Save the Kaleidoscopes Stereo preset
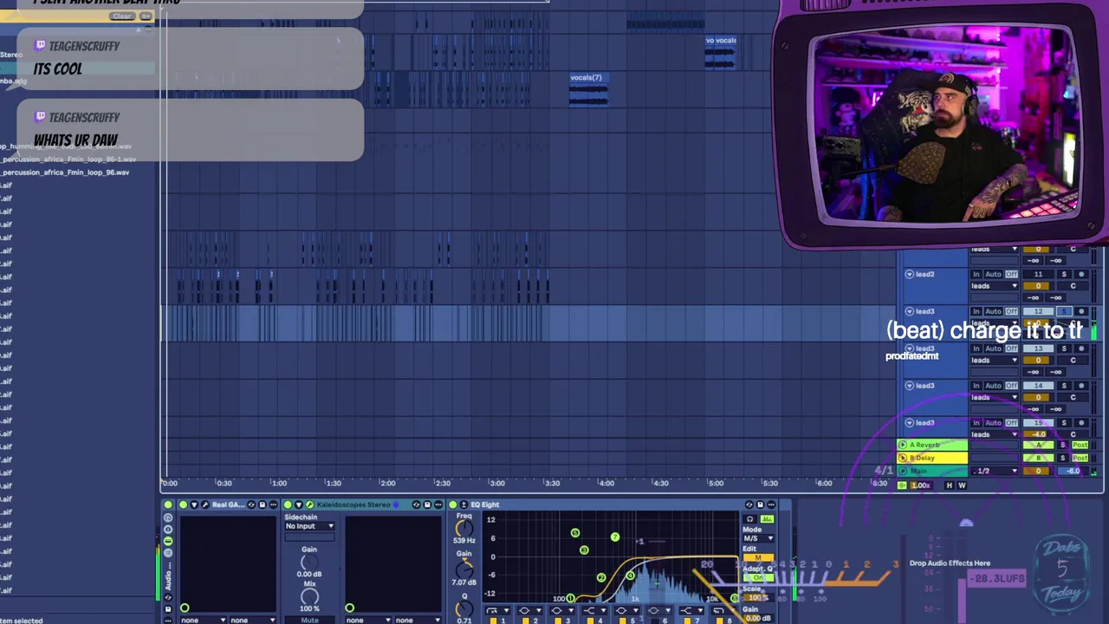The image size is (1109, 624). (427, 504)
